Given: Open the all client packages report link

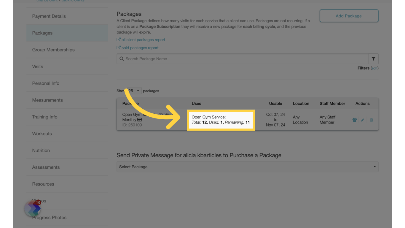Looking at the screenshot, I should [143, 40].
